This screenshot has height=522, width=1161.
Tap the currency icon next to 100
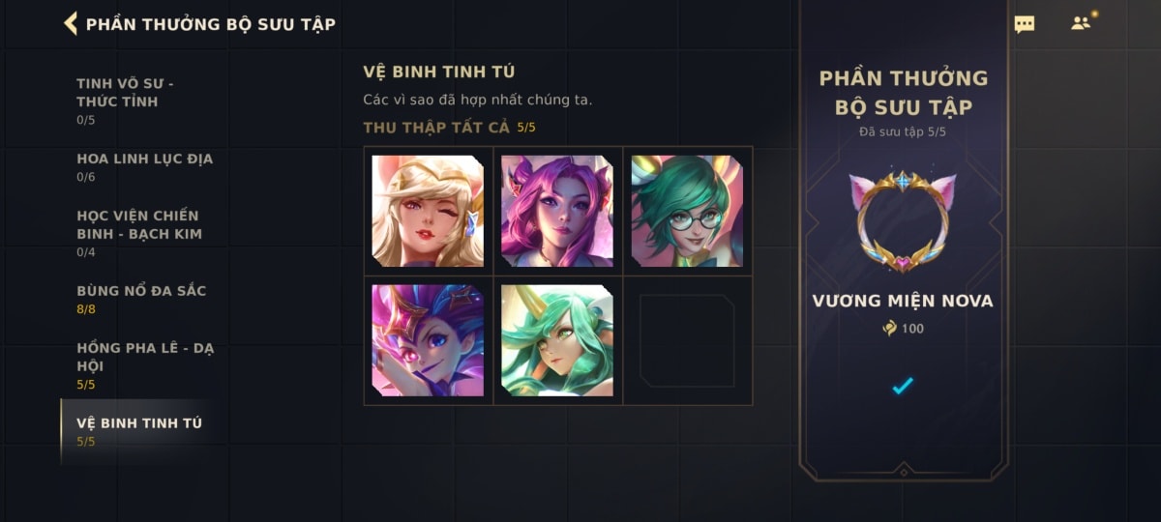point(890,329)
